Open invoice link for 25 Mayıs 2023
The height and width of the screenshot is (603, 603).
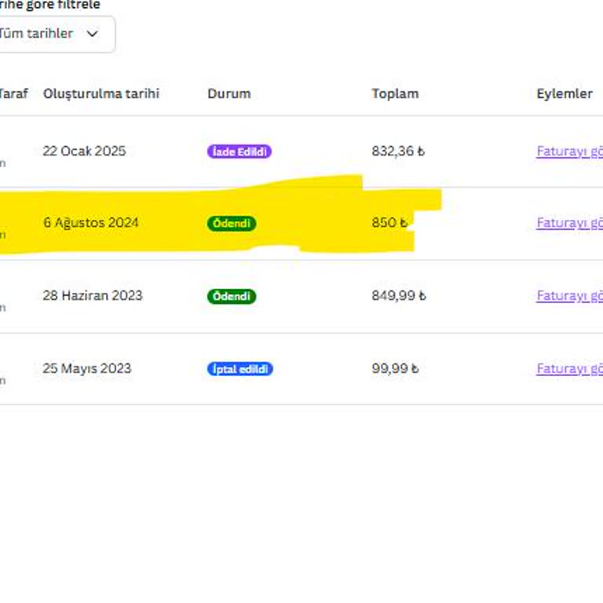pyautogui.click(x=569, y=369)
